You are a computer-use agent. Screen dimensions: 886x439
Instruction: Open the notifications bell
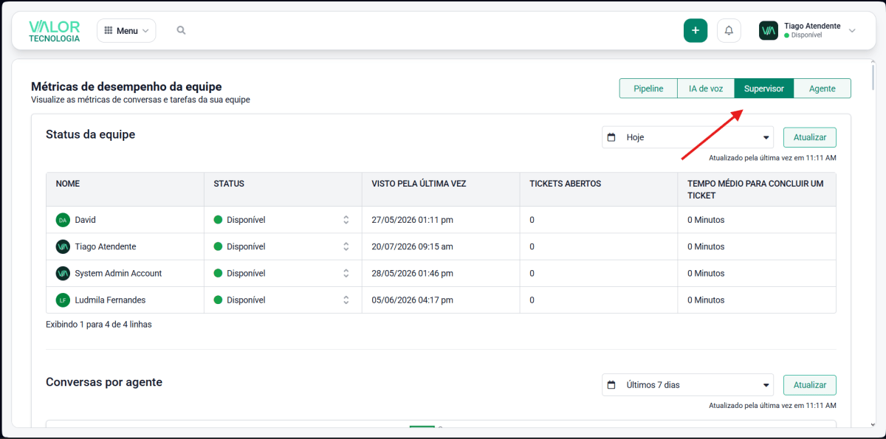pos(729,30)
